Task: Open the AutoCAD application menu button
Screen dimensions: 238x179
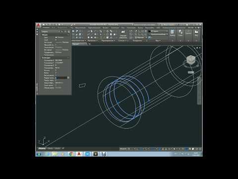Action: (x=38, y=25)
